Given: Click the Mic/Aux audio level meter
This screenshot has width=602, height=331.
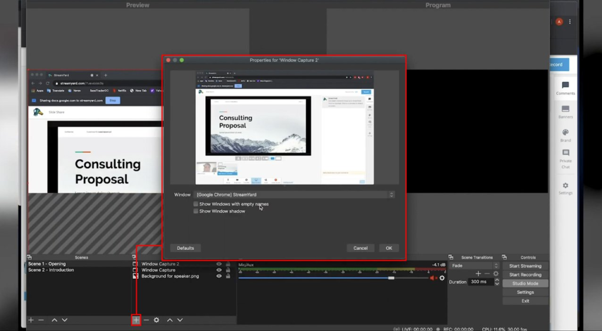Looking at the screenshot, I should tap(342, 270).
